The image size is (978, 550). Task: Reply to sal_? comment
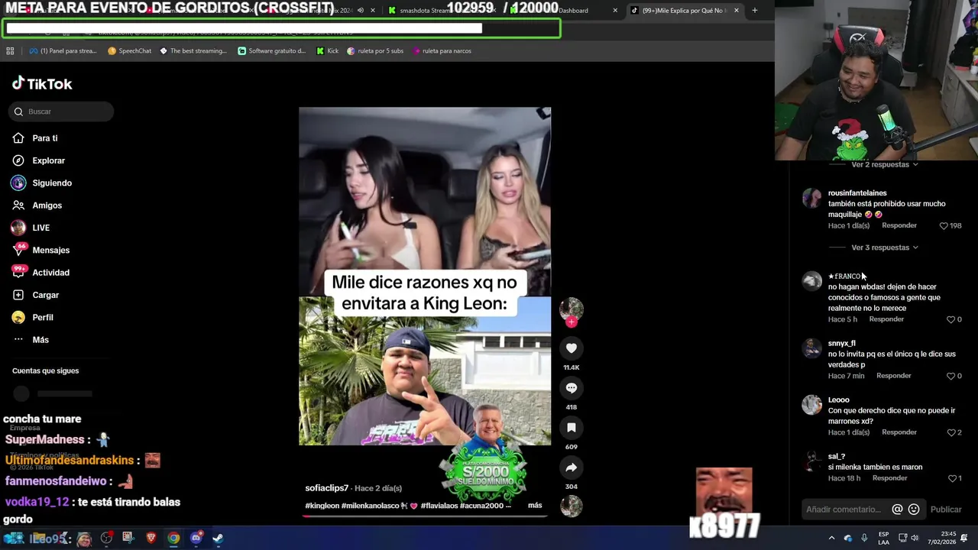pyautogui.click(x=890, y=478)
